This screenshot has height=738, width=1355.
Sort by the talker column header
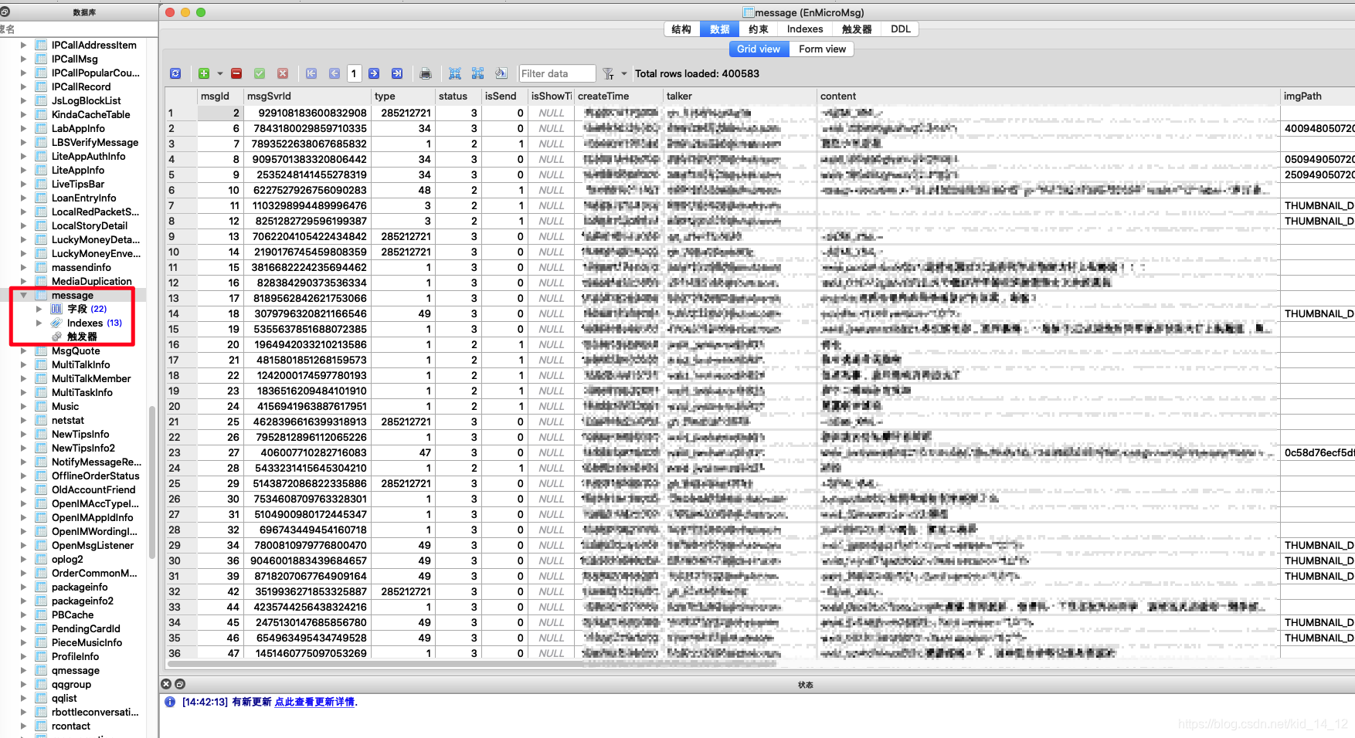tap(740, 96)
